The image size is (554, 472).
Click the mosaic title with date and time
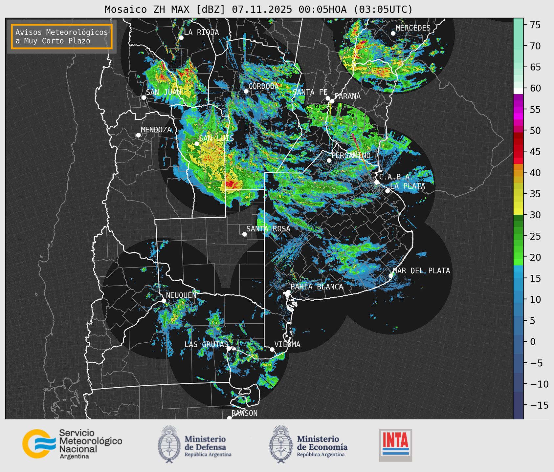pos(258,10)
